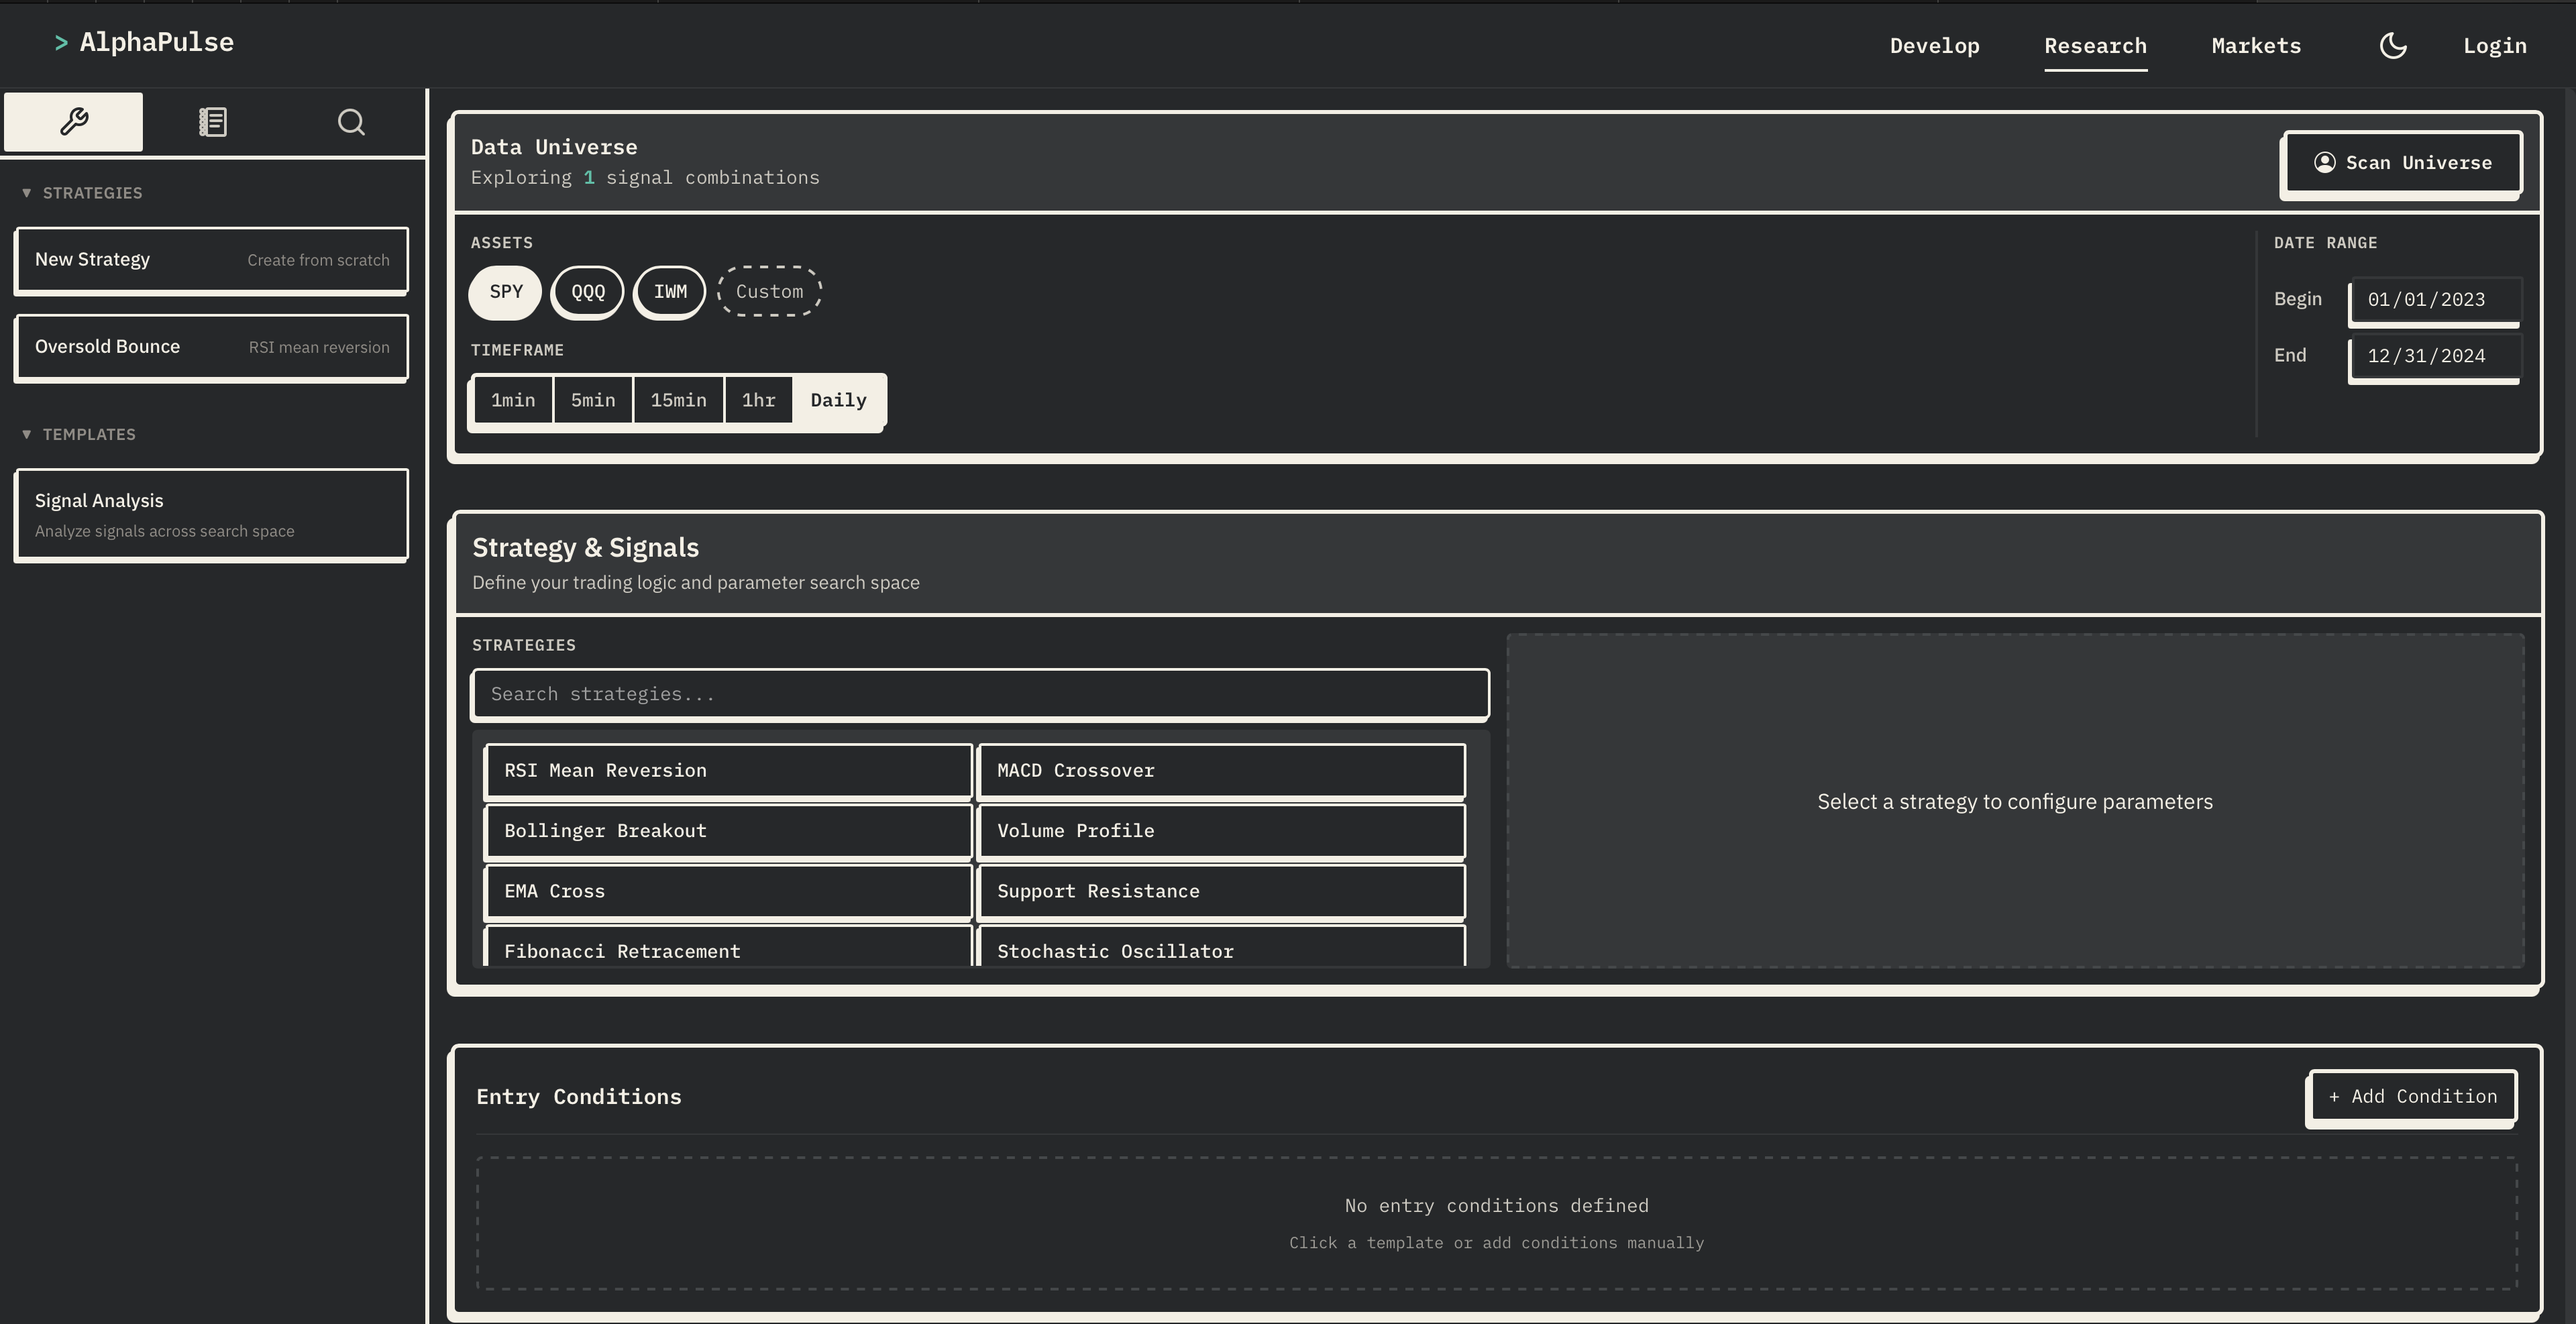The image size is (2576, 1324).
Task: Open the notebook list sidebar tab
Action: click(212, 122)
